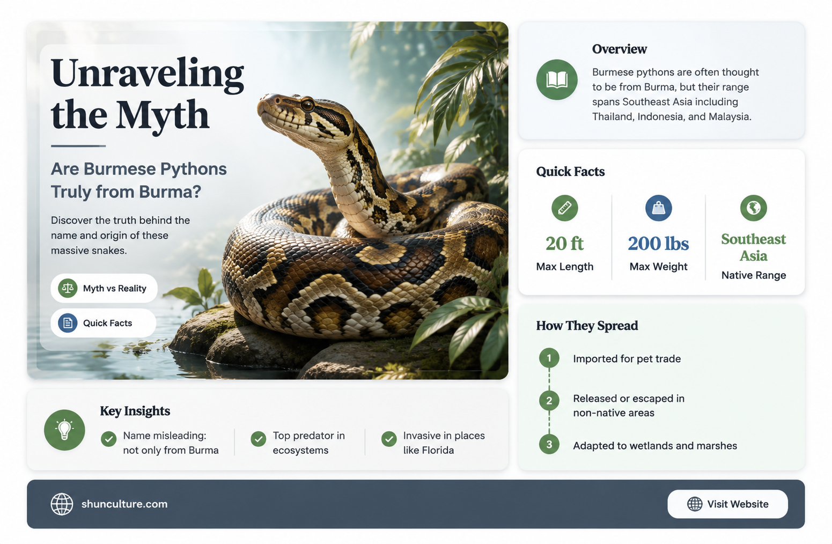832x544 pixels.
Task: Click step 3 circle for wetlands adaptation
Action: pos(549,444)
